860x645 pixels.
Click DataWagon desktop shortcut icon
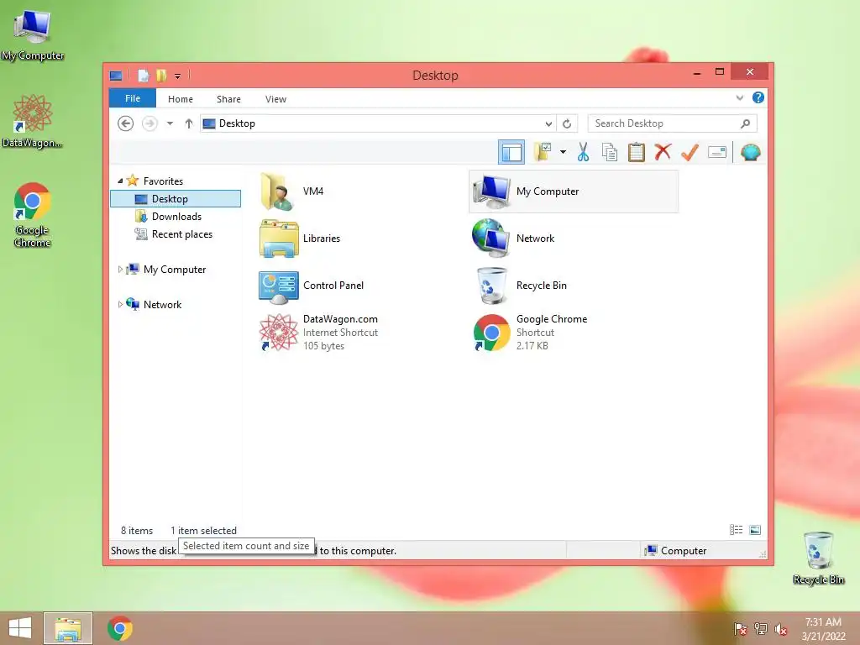click(x=33, y=121)
